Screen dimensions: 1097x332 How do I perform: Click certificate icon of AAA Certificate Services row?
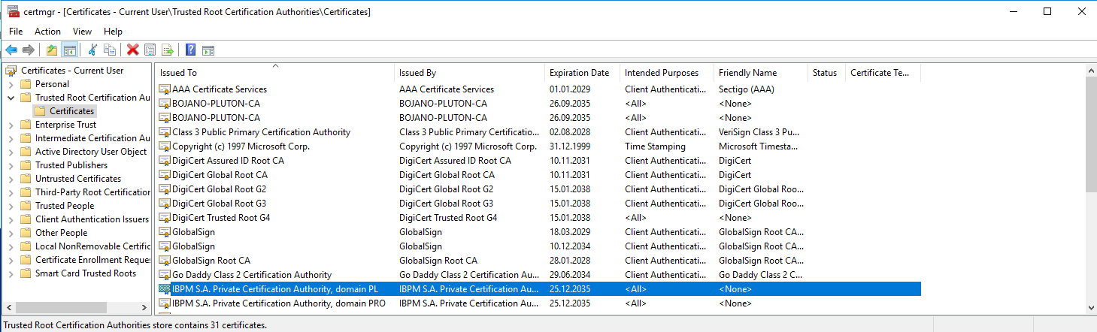165,89
